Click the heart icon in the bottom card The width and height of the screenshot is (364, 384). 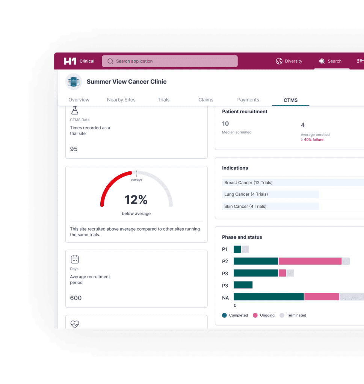tap(75, 324)
